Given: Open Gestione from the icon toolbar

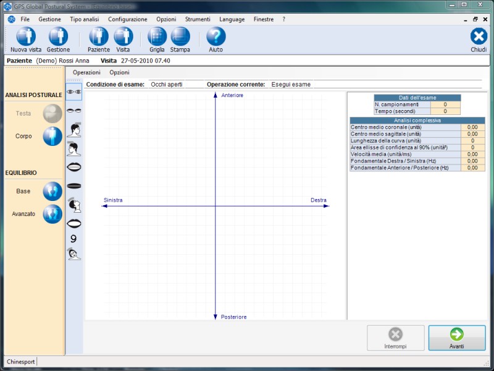Looking at the screenshot, I should tap(58, 37).
